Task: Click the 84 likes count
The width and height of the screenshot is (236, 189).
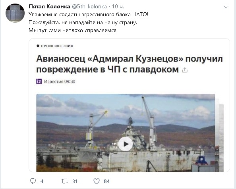Action: (x=107, y=181)
